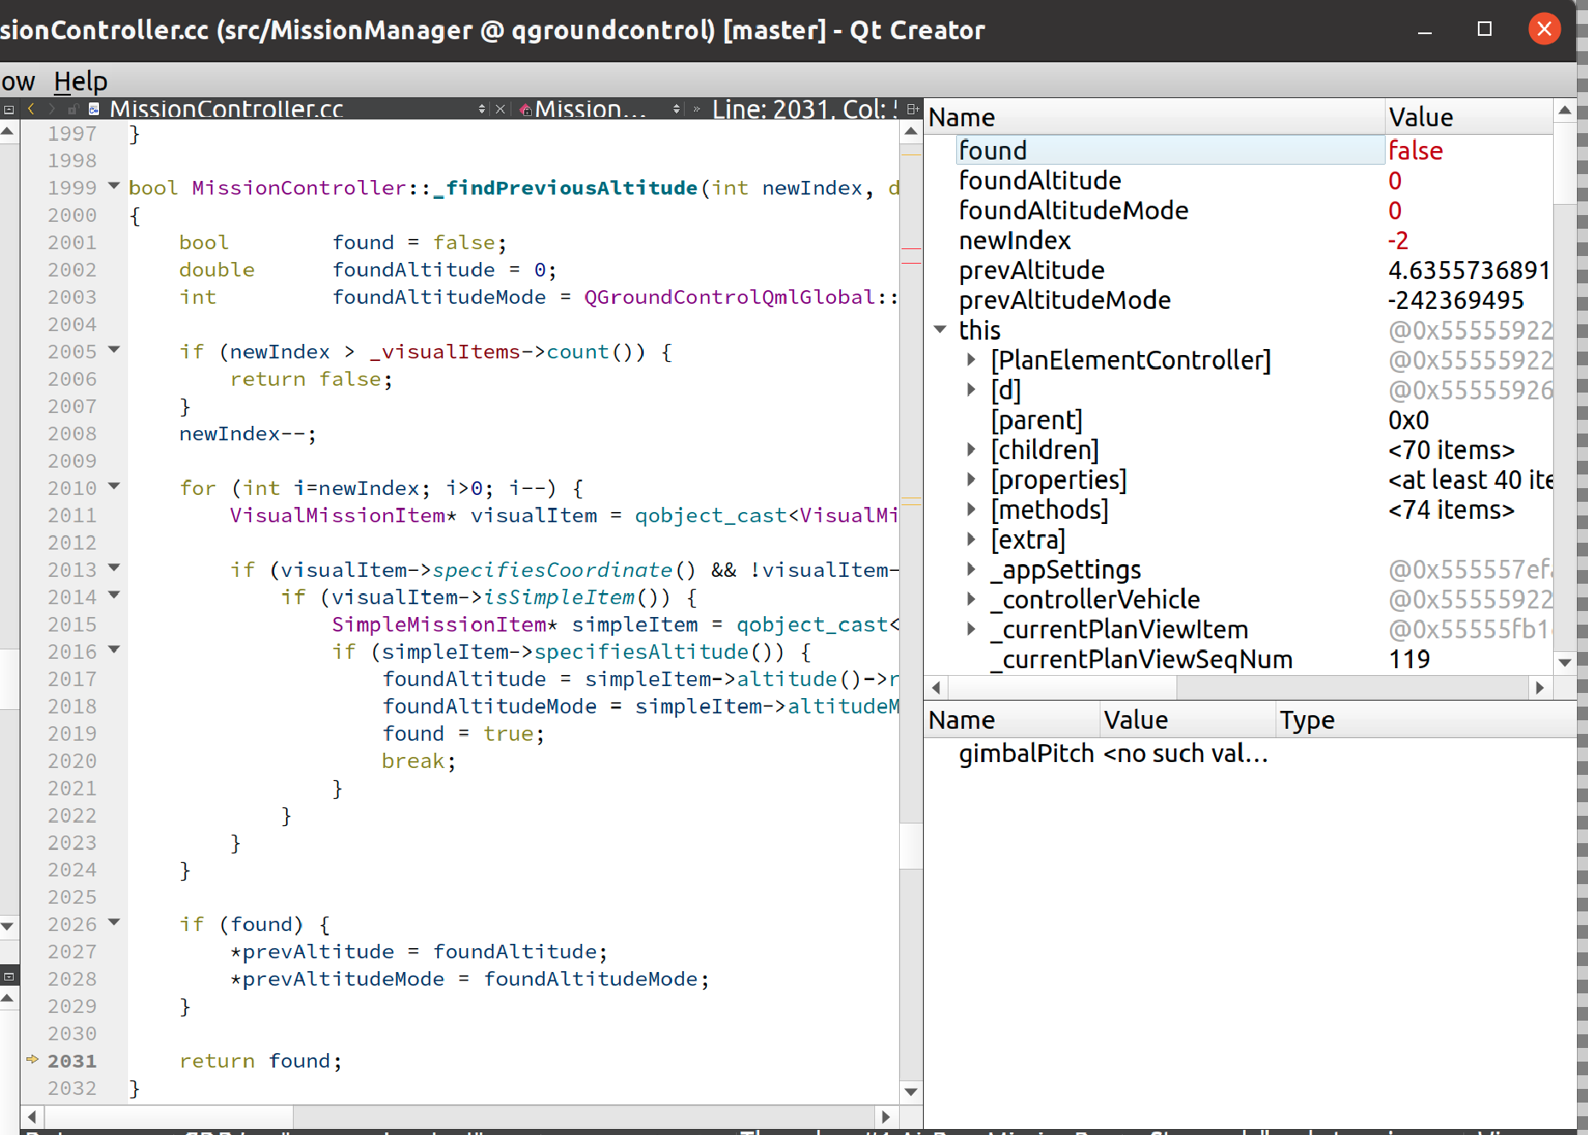Expand the _appSettings node
Screen dimensions: 1588x1135
coord(971,569)
